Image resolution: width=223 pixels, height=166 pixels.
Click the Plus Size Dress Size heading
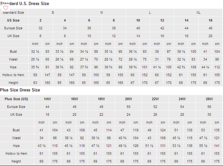pos(20,90)
